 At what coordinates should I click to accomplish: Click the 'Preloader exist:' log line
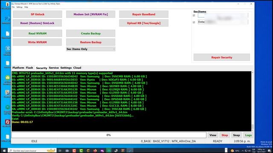coord(70,112)
